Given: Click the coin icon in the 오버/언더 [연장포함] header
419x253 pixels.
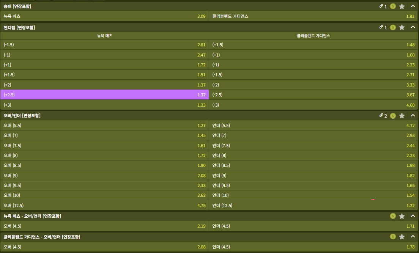Looking at the screenshot, I should click(x=393, y=116).
